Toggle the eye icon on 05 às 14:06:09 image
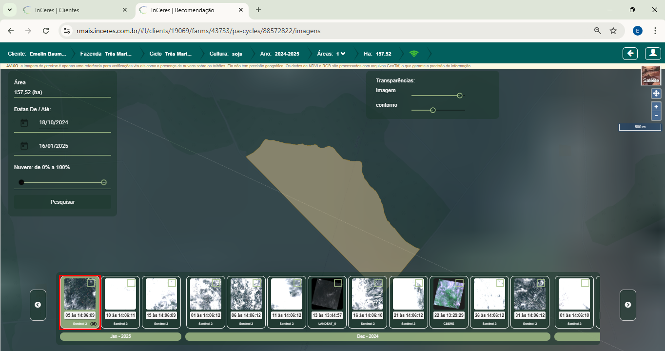The height and width of the screenshot is (351, 665). (x=94, y=323)
